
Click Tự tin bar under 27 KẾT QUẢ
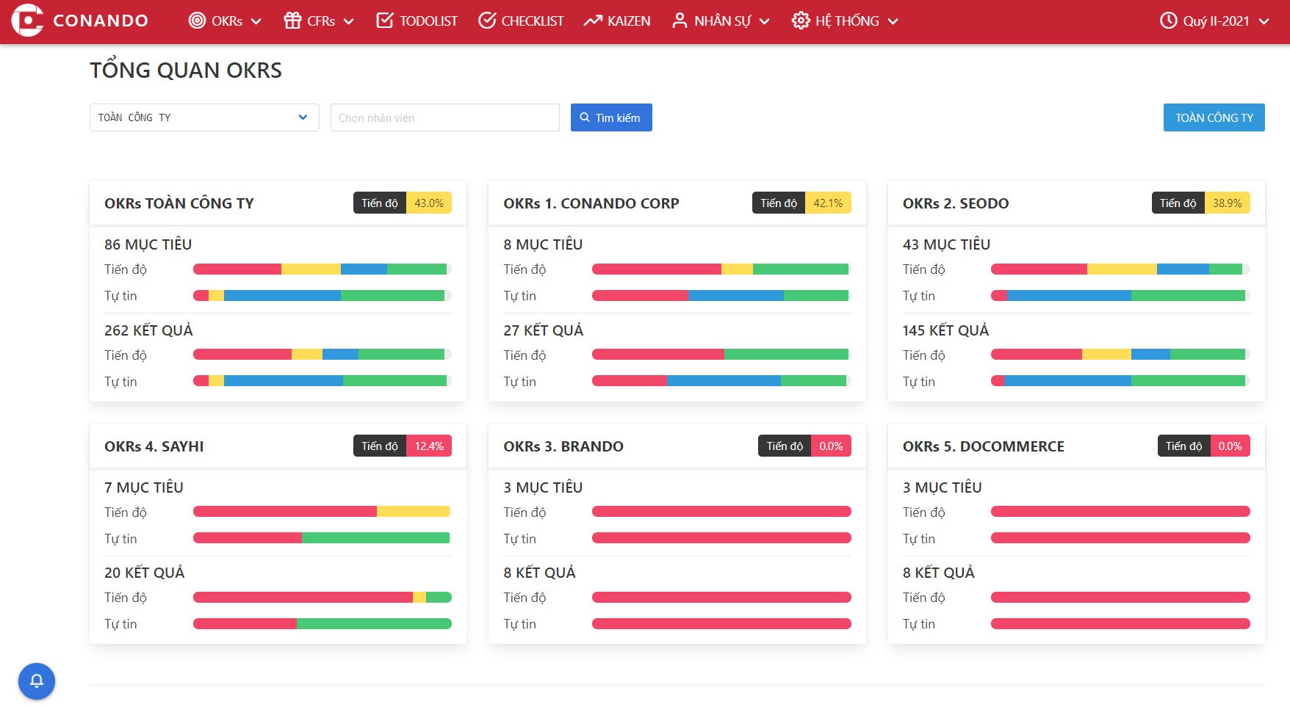721,381
